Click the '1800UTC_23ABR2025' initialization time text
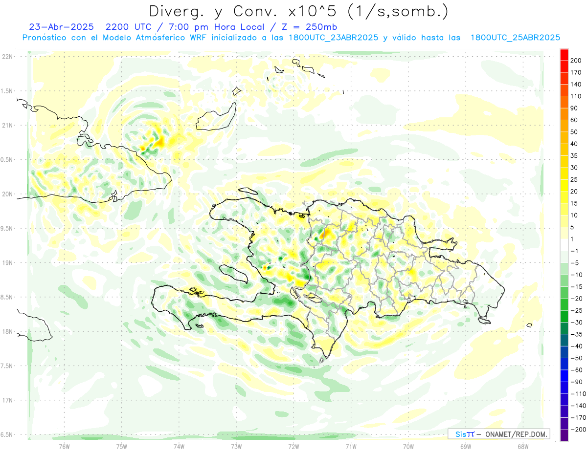Viewport: 587px width, 453px height. [334, 38]
